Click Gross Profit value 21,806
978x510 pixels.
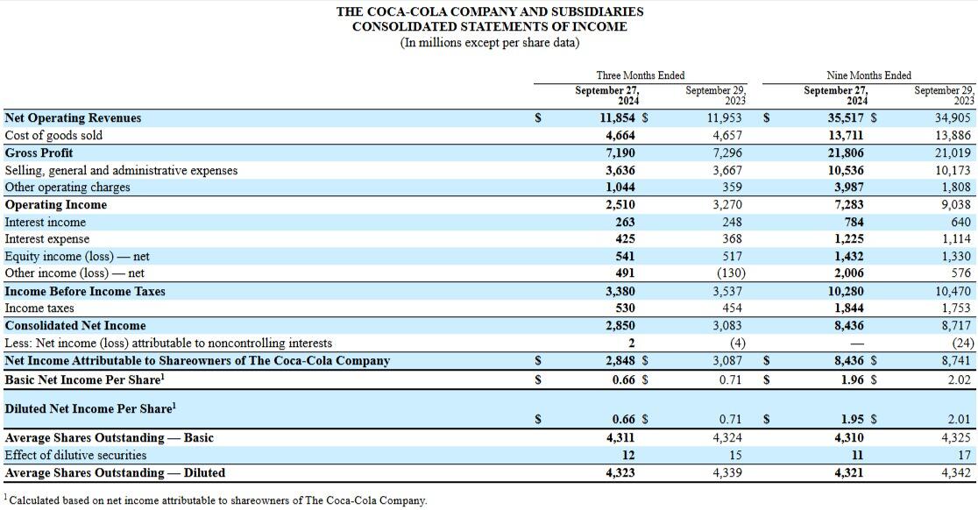click(846, 152)
